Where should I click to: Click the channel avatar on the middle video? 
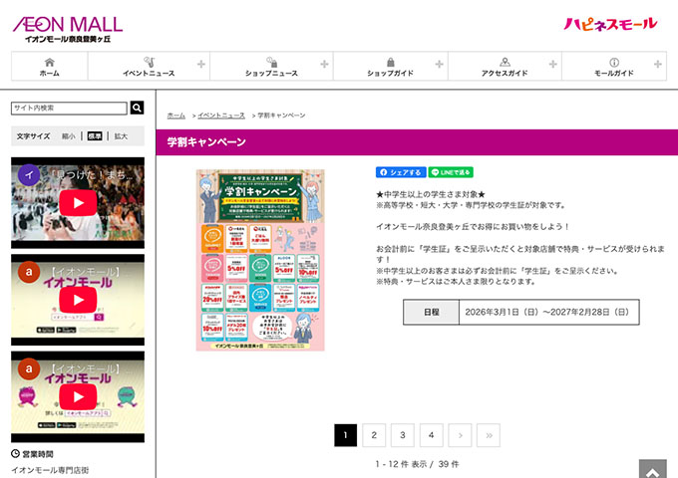point(29,272)
